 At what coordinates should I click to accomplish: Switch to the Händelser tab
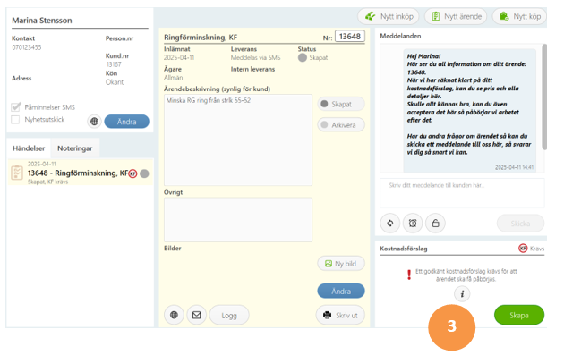pos(29,148)
